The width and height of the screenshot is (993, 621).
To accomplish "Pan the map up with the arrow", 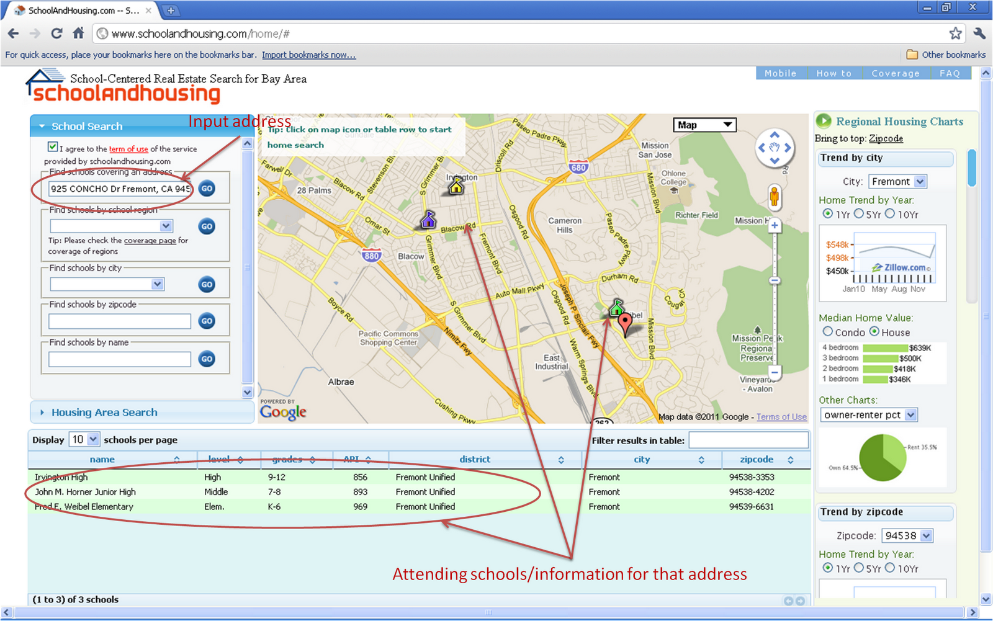I will (775, 135).
